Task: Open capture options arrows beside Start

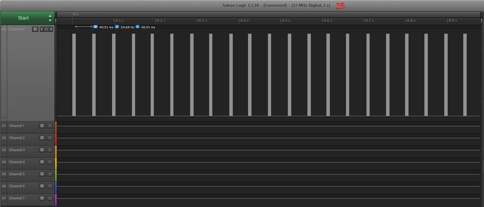Action: tap(50, 18)
